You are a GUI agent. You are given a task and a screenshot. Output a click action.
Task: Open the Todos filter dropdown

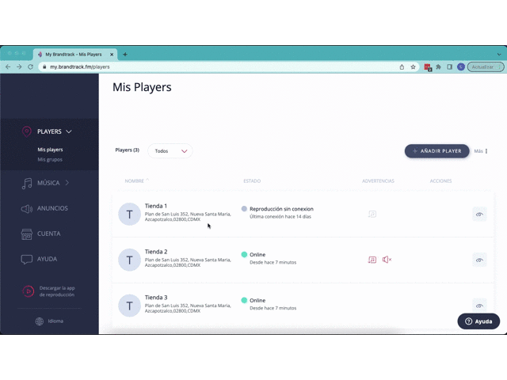[170, 150]
